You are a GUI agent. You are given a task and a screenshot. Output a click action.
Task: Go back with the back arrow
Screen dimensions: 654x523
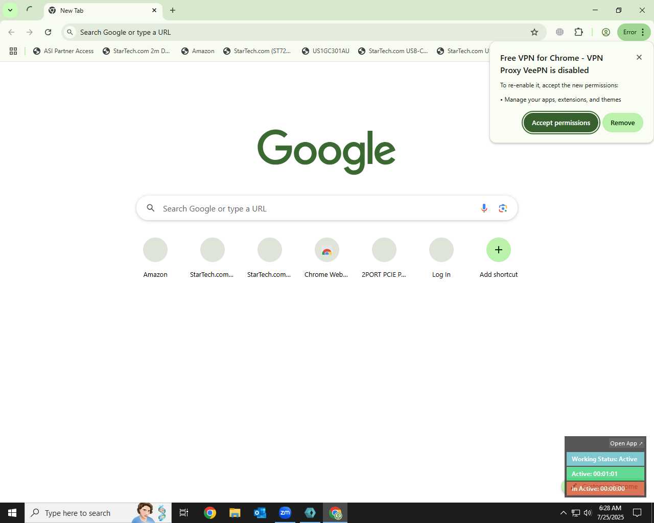click(x=11, y=32)
